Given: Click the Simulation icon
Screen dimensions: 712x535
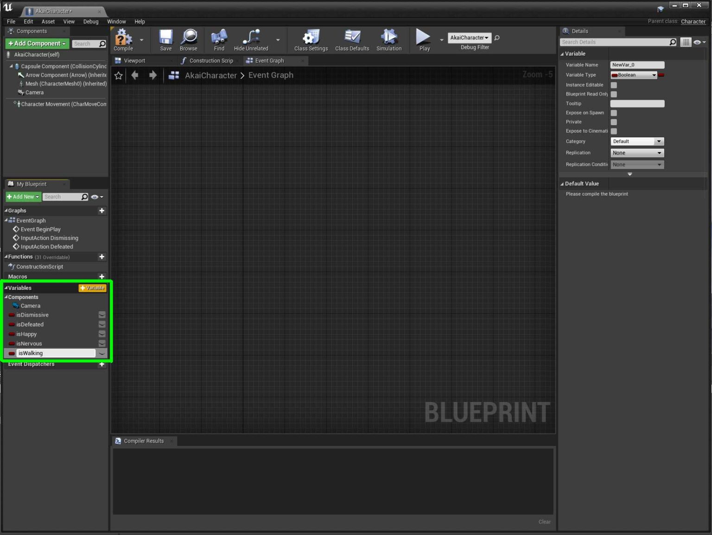Looking at the screenshot, I should click(389, 37).
